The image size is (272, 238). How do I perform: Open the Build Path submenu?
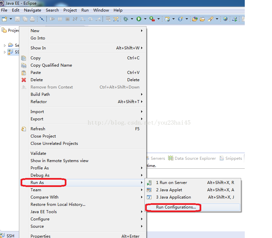[87, 94]
